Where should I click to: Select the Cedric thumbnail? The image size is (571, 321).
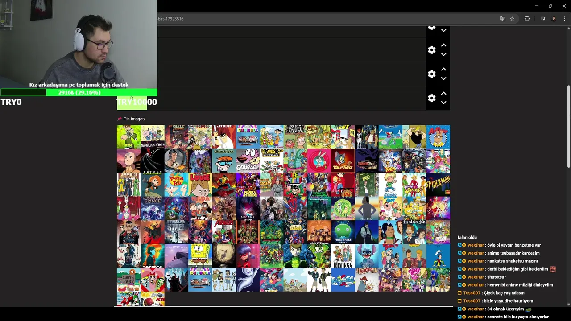click(x=390, y=185)
